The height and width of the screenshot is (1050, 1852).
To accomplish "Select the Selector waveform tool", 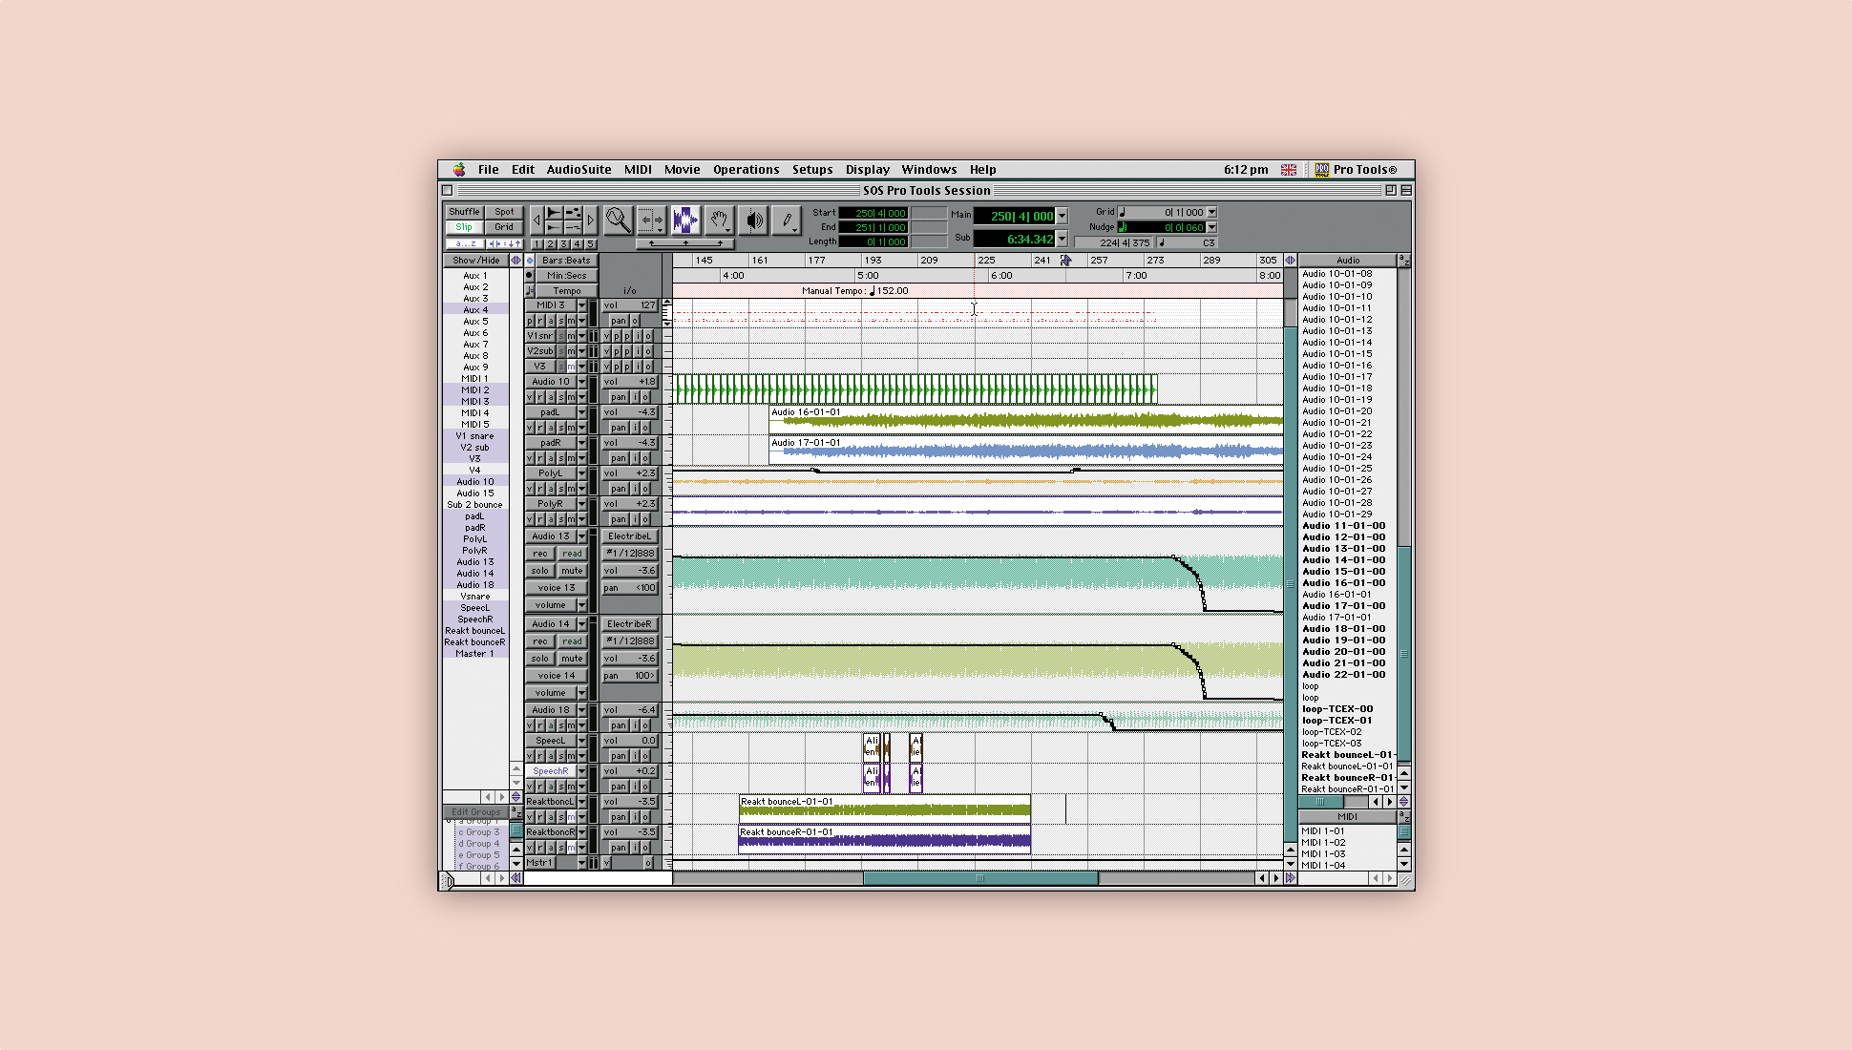I will [x=684, y=220].
